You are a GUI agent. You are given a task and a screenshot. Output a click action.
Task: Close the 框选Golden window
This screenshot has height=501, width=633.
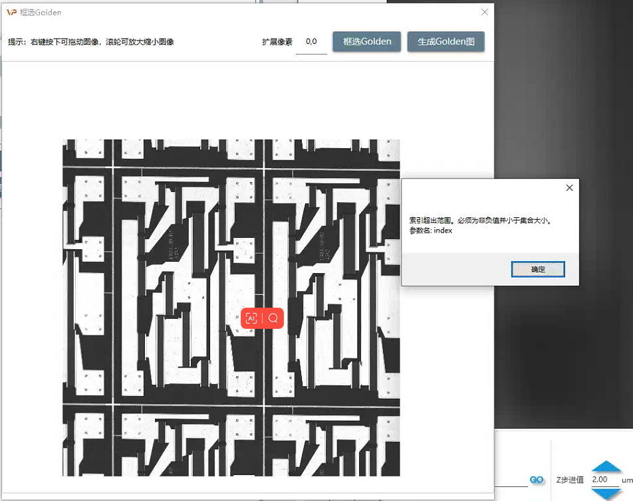485,12
